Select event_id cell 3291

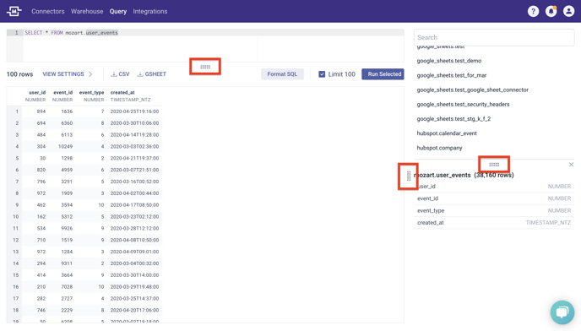[x=67, y=182]
